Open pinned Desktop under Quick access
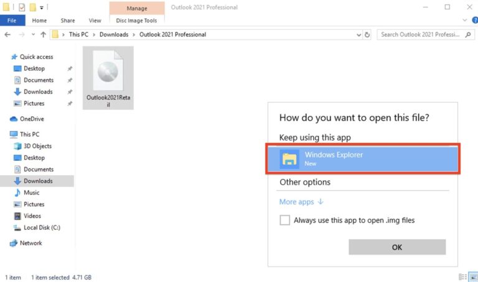This screenshot has height=282, width=478. click(34, 68)
